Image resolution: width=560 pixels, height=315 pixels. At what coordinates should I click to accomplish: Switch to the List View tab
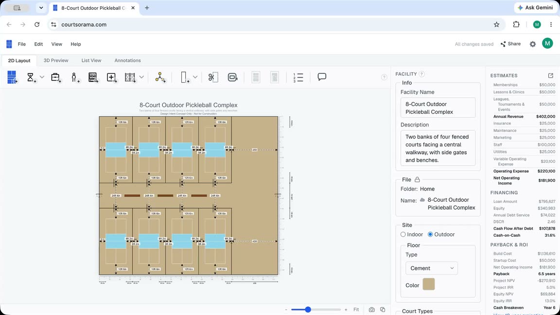(x=91, y=60)
